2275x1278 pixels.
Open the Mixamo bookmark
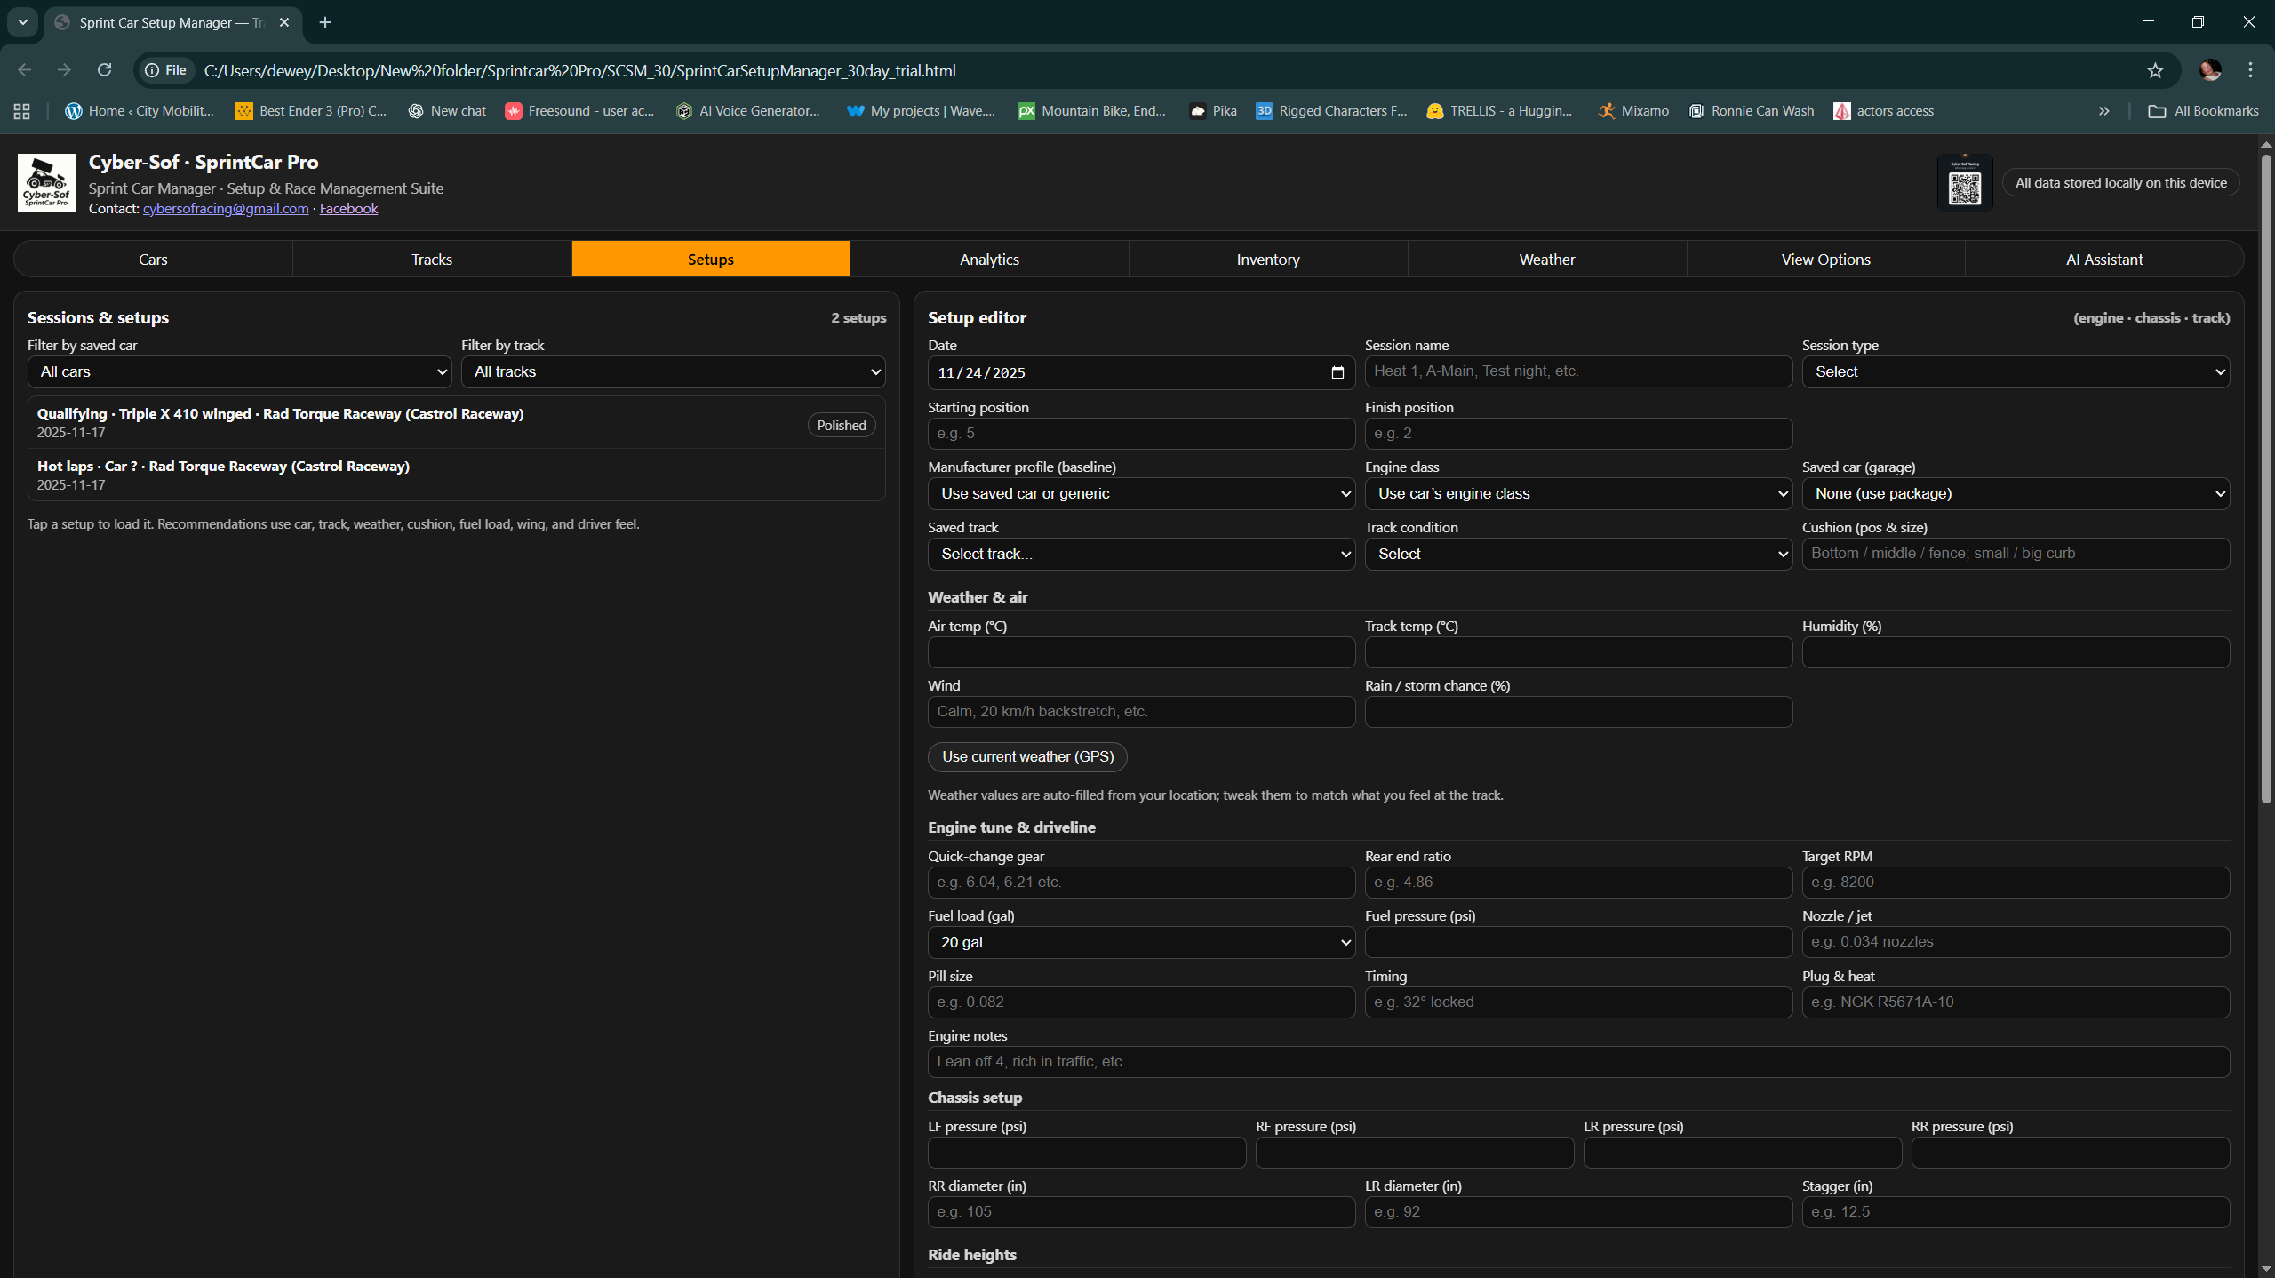coord(1632,111)
